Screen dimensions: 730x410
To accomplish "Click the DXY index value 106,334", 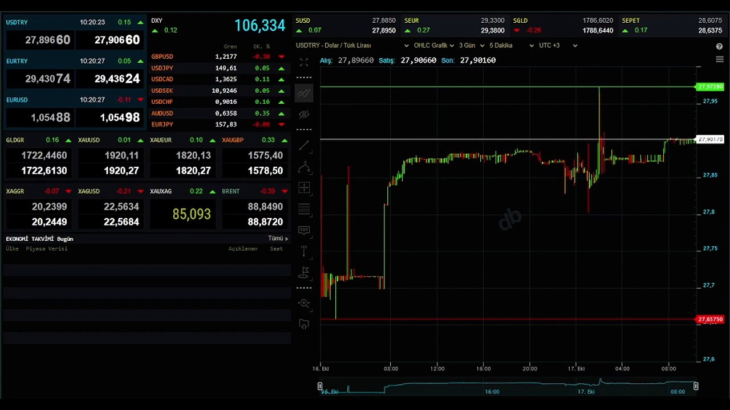I will [259, 26].
